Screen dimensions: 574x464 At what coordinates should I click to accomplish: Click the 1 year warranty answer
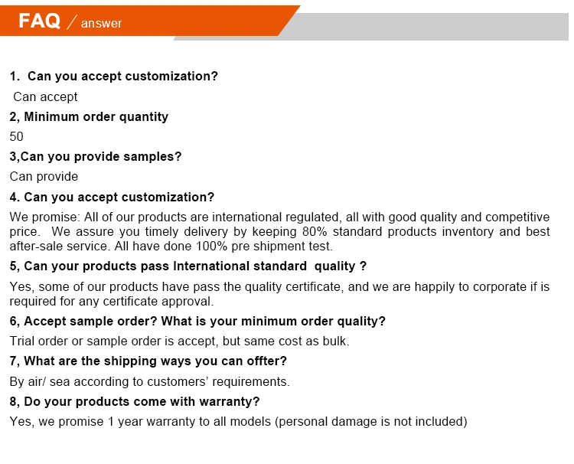tap(239, 422)
